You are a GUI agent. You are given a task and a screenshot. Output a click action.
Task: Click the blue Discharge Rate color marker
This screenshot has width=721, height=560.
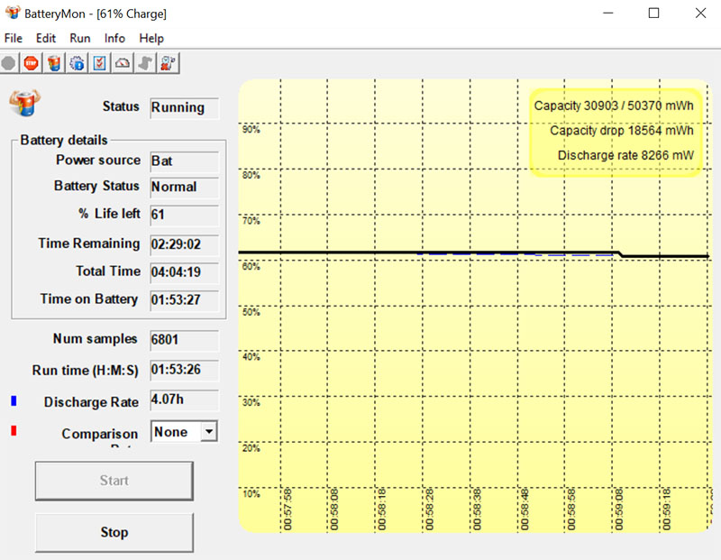click(14, 400)
